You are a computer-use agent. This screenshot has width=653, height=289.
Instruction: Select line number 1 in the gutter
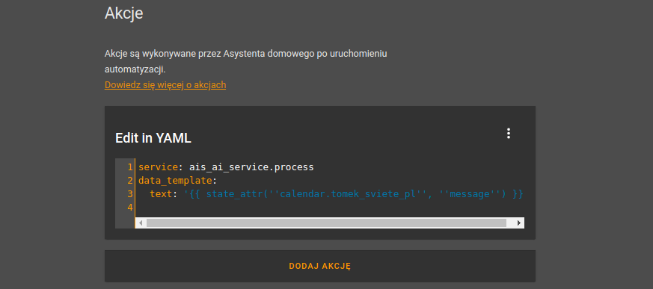130,167
